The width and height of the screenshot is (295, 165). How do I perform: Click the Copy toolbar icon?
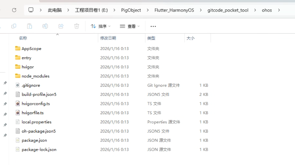pyautogui.click(x=14, y=26)
